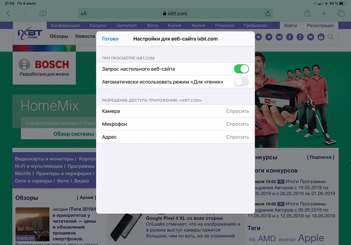The height and width of the screenshot is (245, 351).
Task: Open the Google Pixel 4 XL news headline
Action: point(184,218)
